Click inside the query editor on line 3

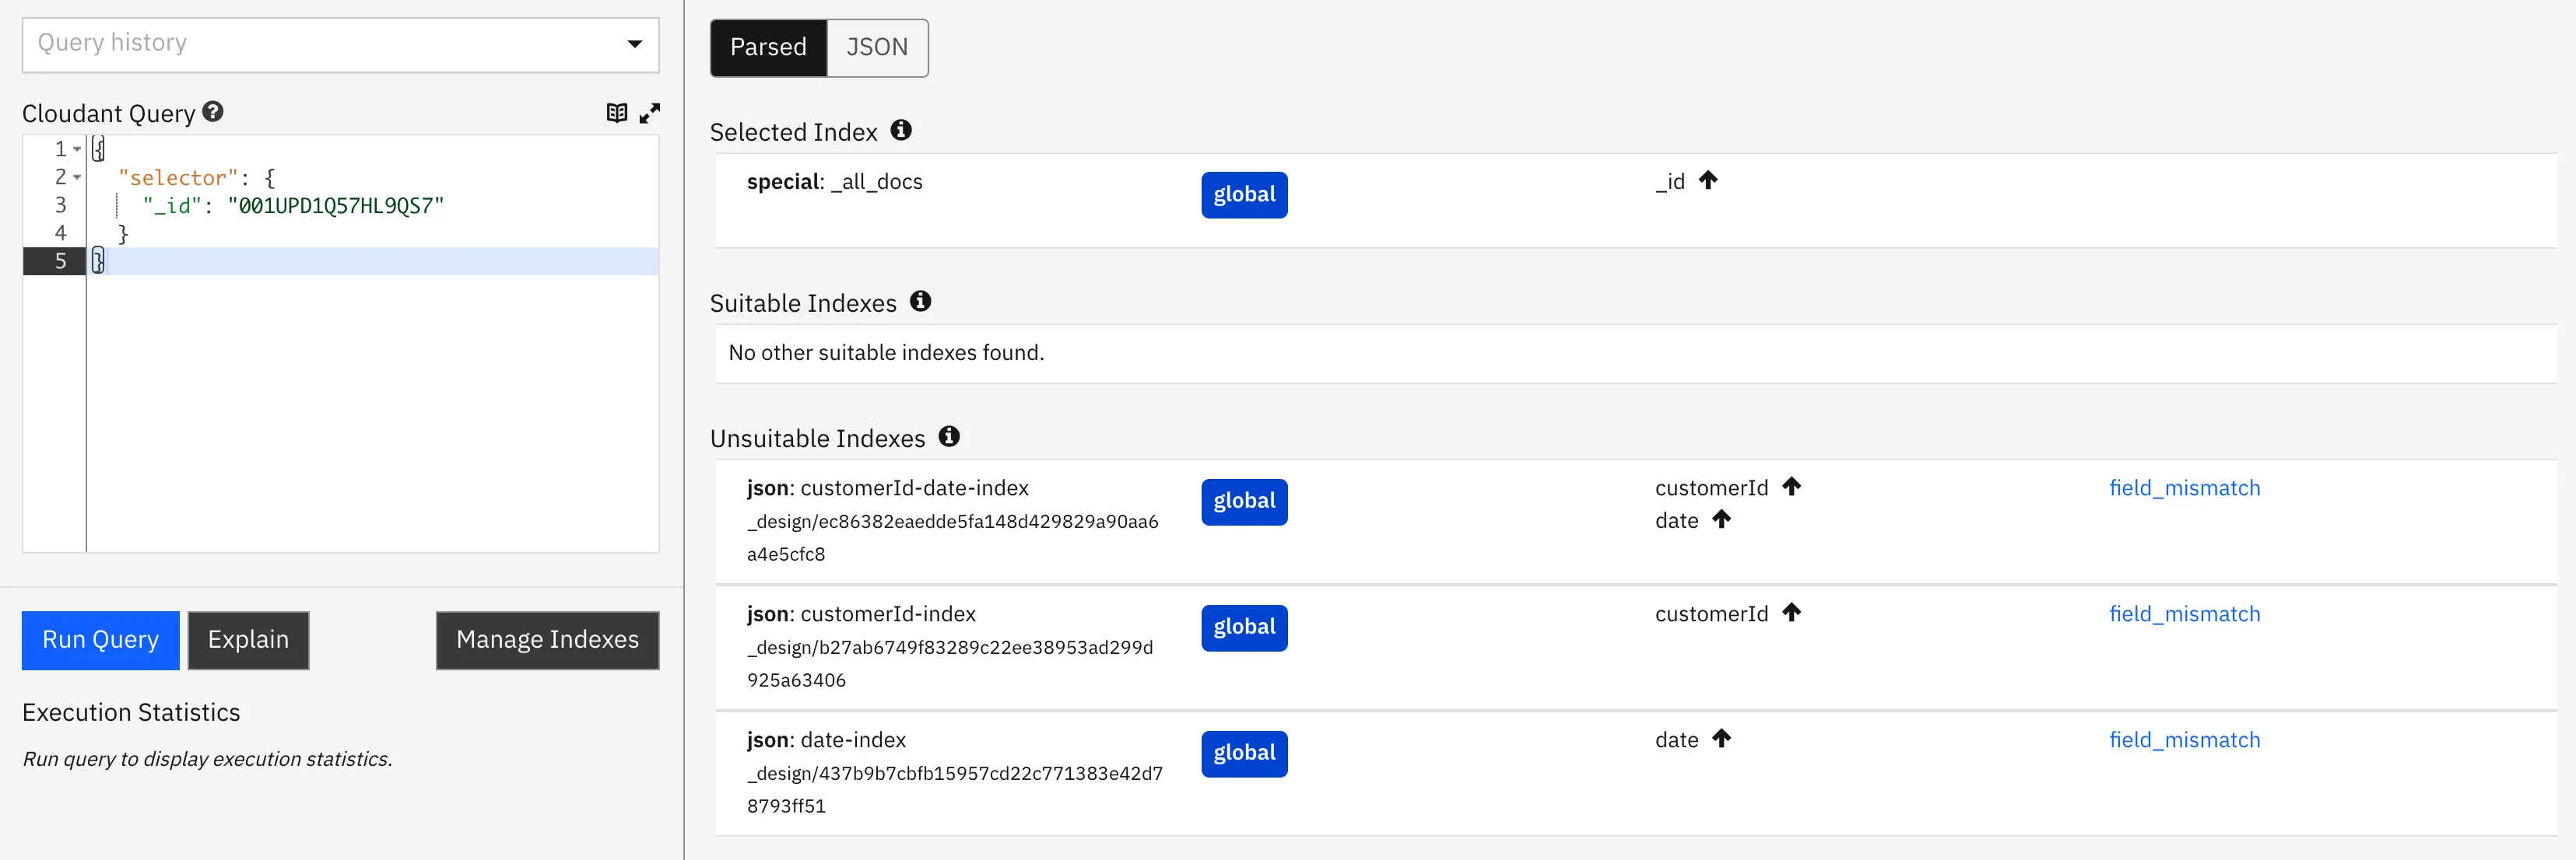coord(372,206)
